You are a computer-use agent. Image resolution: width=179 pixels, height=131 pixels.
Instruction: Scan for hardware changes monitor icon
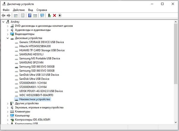point(42,15)
